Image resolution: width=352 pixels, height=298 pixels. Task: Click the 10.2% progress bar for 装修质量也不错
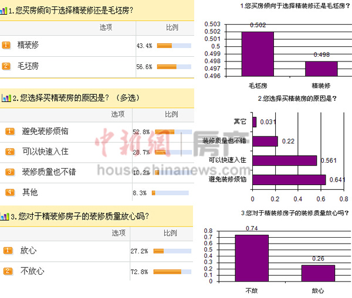pos(173,173)
